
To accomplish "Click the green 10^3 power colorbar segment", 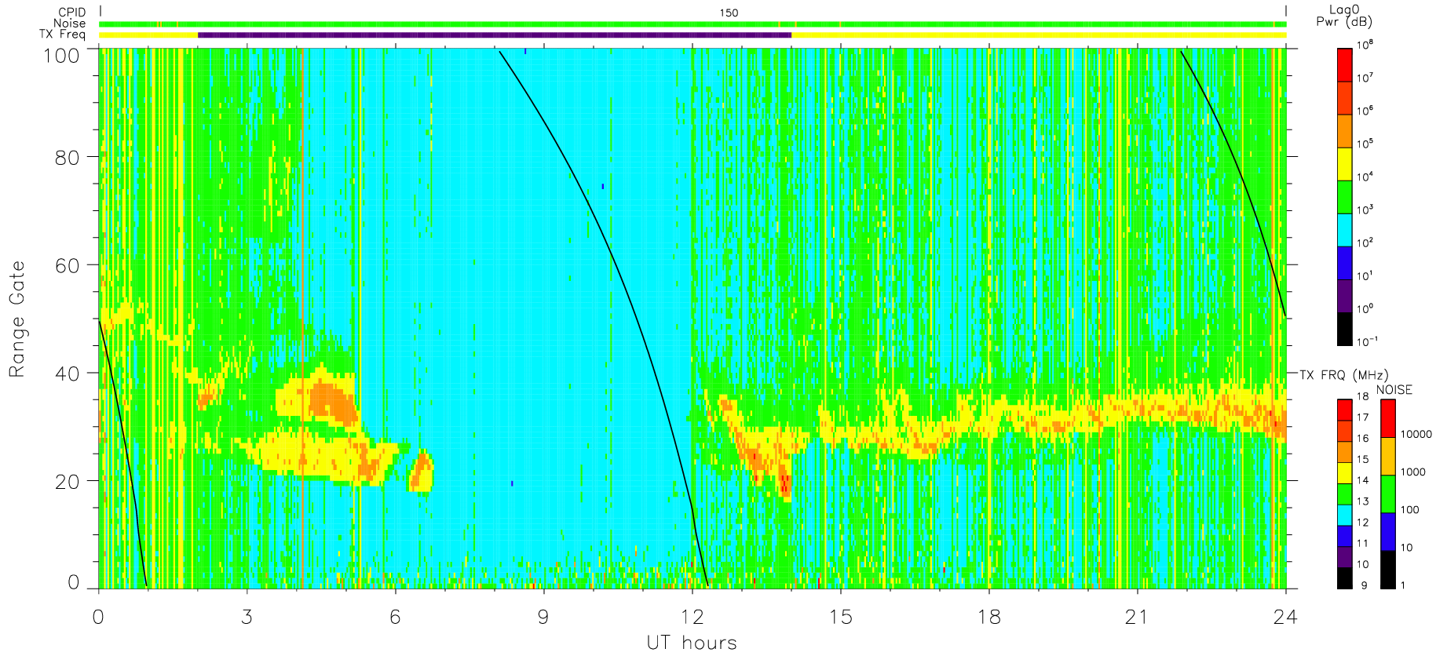I will [x=1344, y=197].
